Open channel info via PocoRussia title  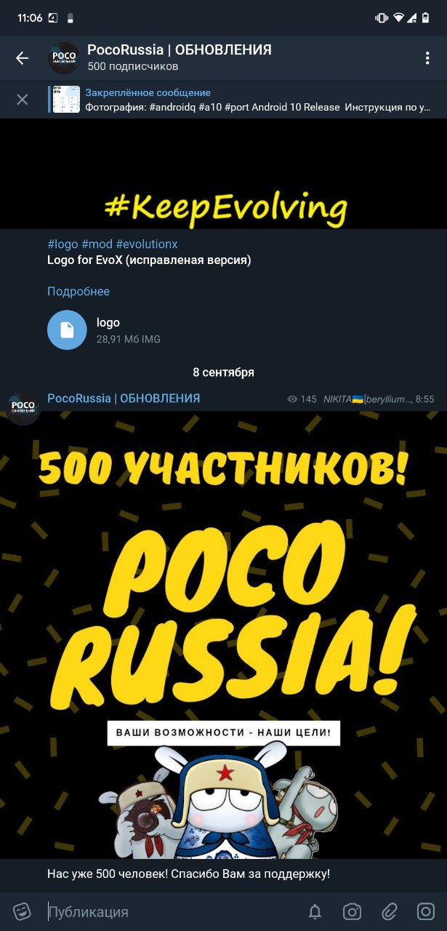click(180, 50)
